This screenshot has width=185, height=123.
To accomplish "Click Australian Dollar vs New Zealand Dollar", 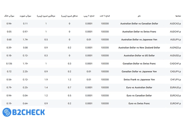I will pos(139,48).
